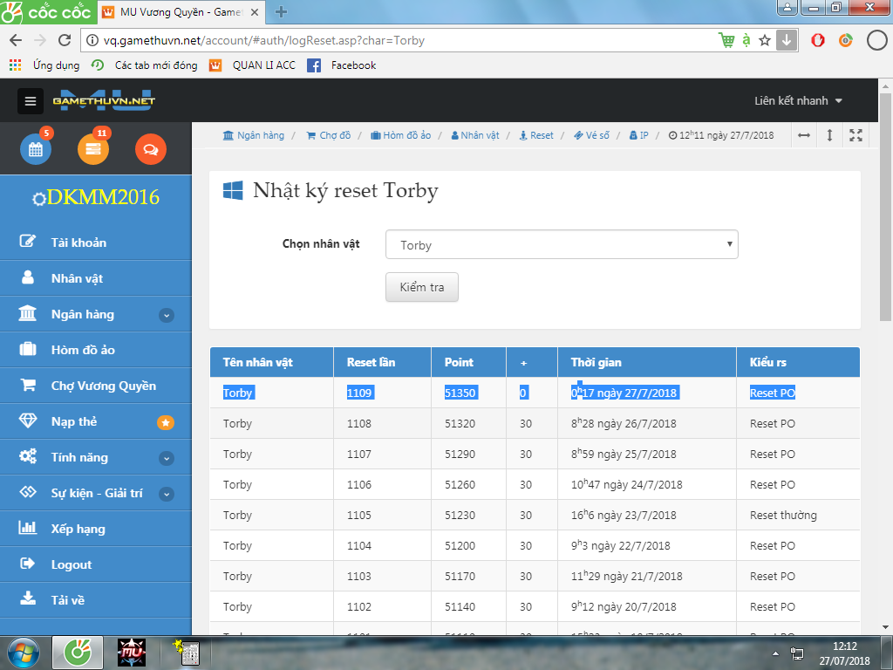
Task: Expand the Tính năng sidebar submenu
Action: (x=166, y=458)
